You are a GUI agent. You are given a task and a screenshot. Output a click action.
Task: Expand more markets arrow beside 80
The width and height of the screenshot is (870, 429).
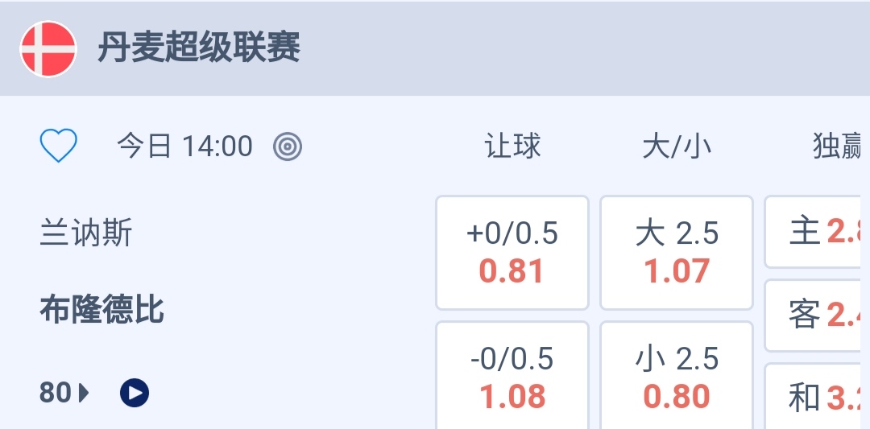point(84,393)
